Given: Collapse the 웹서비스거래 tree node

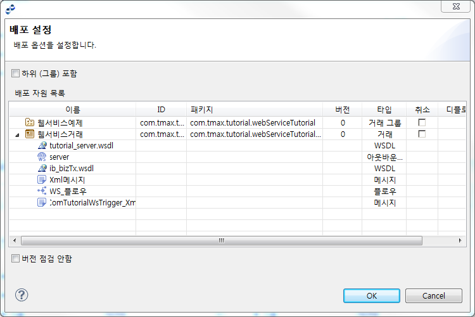Looking at the screenshot, I should pyautogui.click(x=17, y=134).
